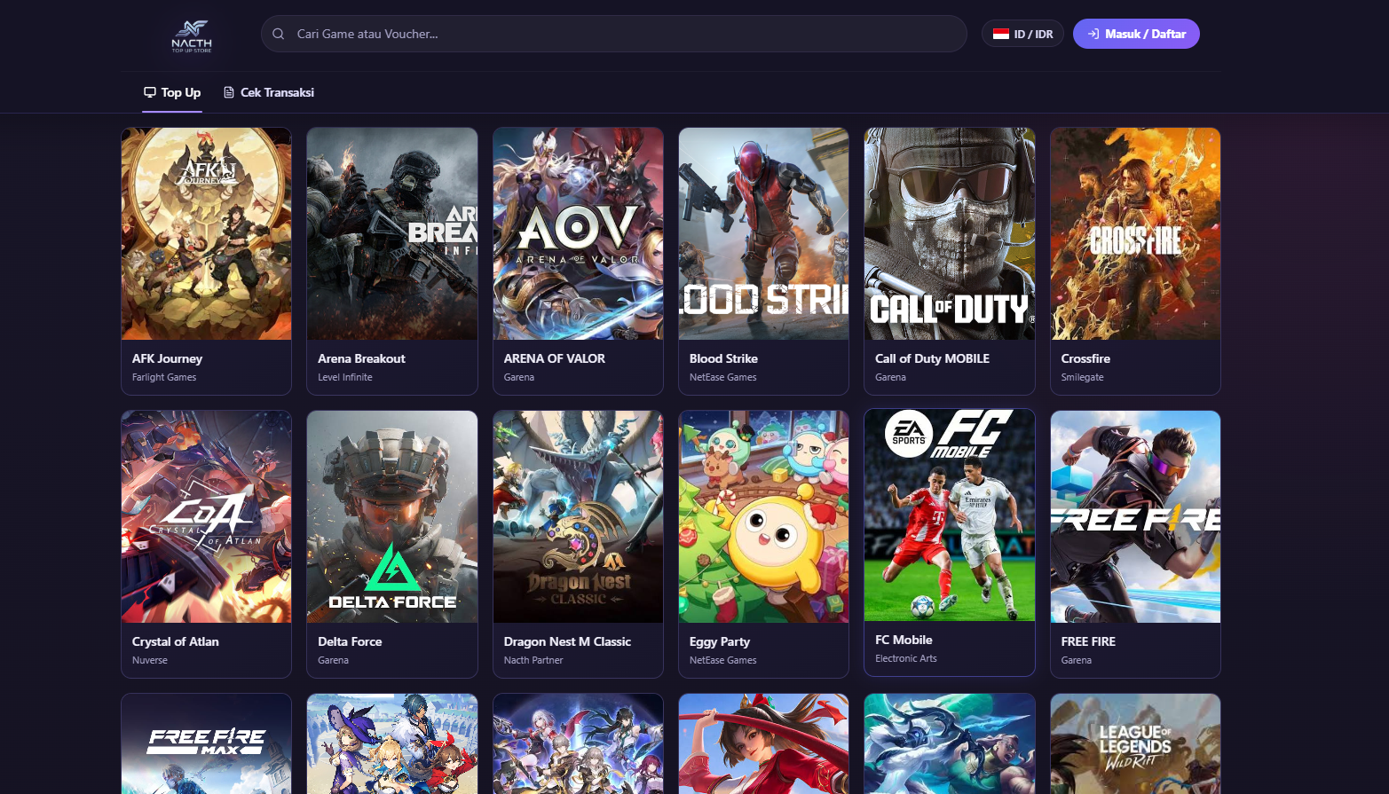Click the Arena Breakout title text

[361, 358]
